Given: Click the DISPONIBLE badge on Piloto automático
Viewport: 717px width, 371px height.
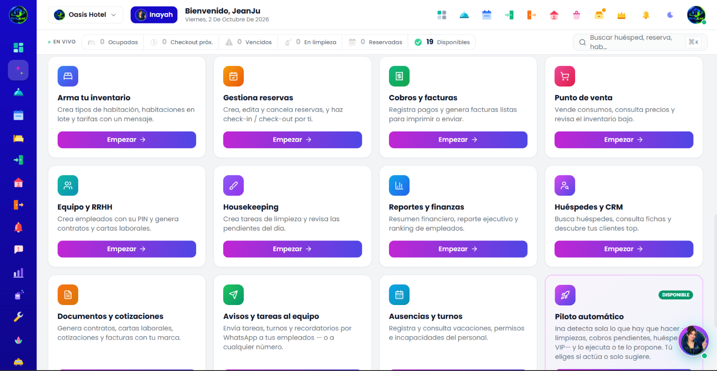Looking at the screenshot, I should 676,295.
